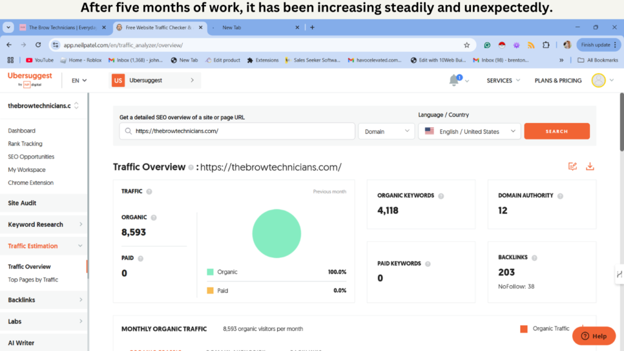Open SEO Opportunities in the sidebar
Viewport: 624px width, 351px height.
pyautogui.click(x=31, y=157)
